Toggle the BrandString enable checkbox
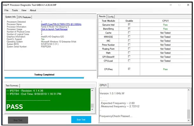 [x=129, y=29]
